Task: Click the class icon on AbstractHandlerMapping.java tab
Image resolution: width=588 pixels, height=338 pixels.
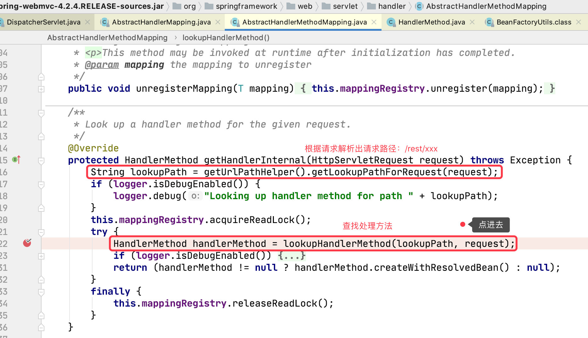Action: click(105, 22)
